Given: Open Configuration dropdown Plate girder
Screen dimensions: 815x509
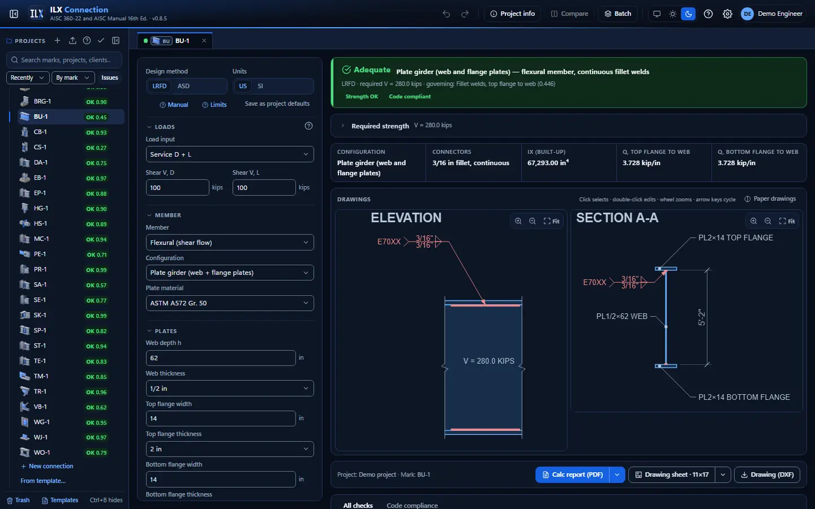Looking at the screenshot, I should (230, 273).
